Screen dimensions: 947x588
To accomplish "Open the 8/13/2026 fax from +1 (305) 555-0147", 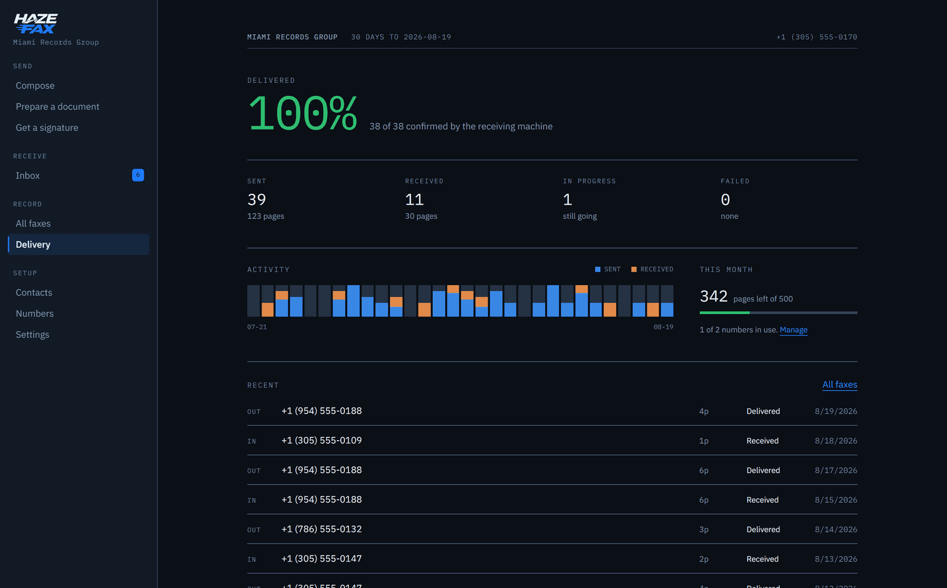I will coord(552,559).
